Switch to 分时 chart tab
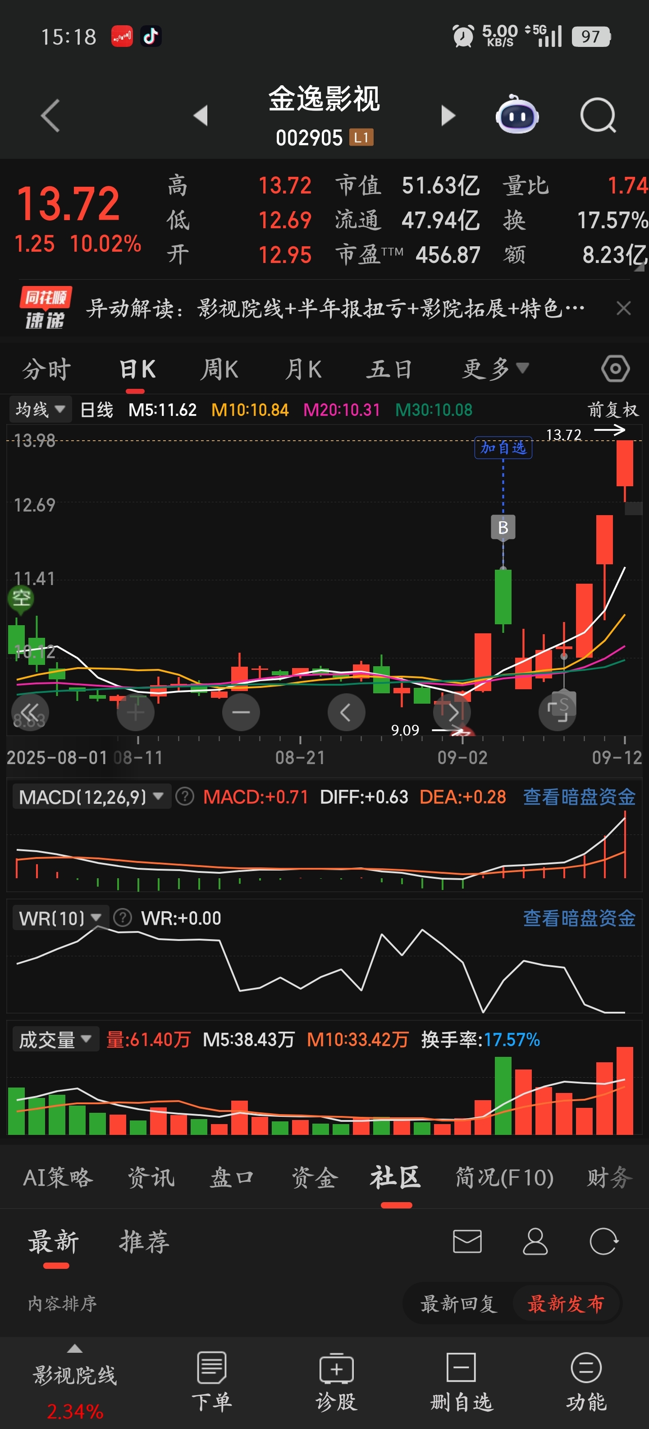Image resolution: width=649 pixels, height=1429 pixels. coord(46,369)
